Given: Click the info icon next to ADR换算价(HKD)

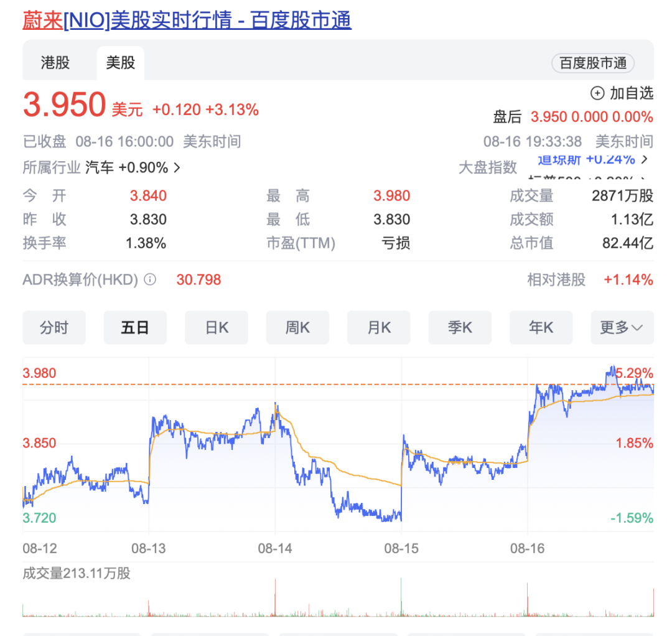Looking at the screenshot, I should 150,279.
